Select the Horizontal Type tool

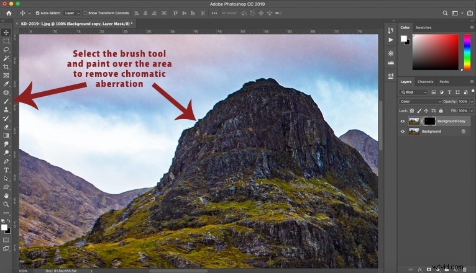click(x=6, y=170)
